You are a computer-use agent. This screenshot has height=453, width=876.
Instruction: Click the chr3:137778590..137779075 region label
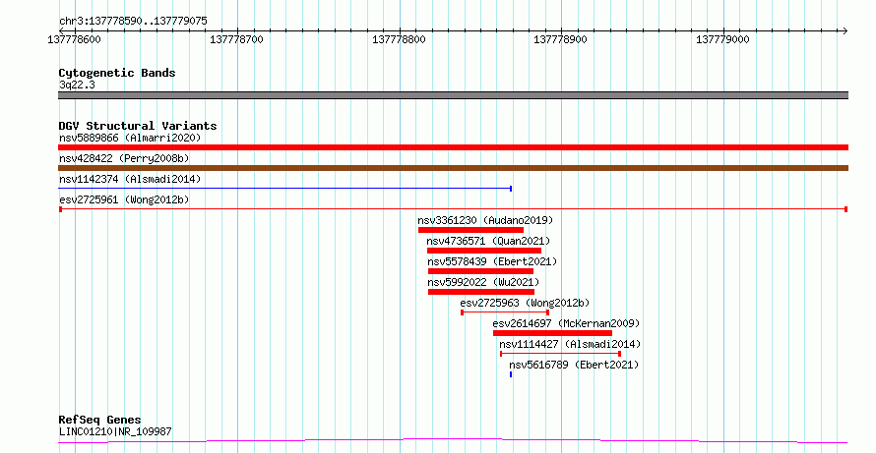click(x=133, y=22)
